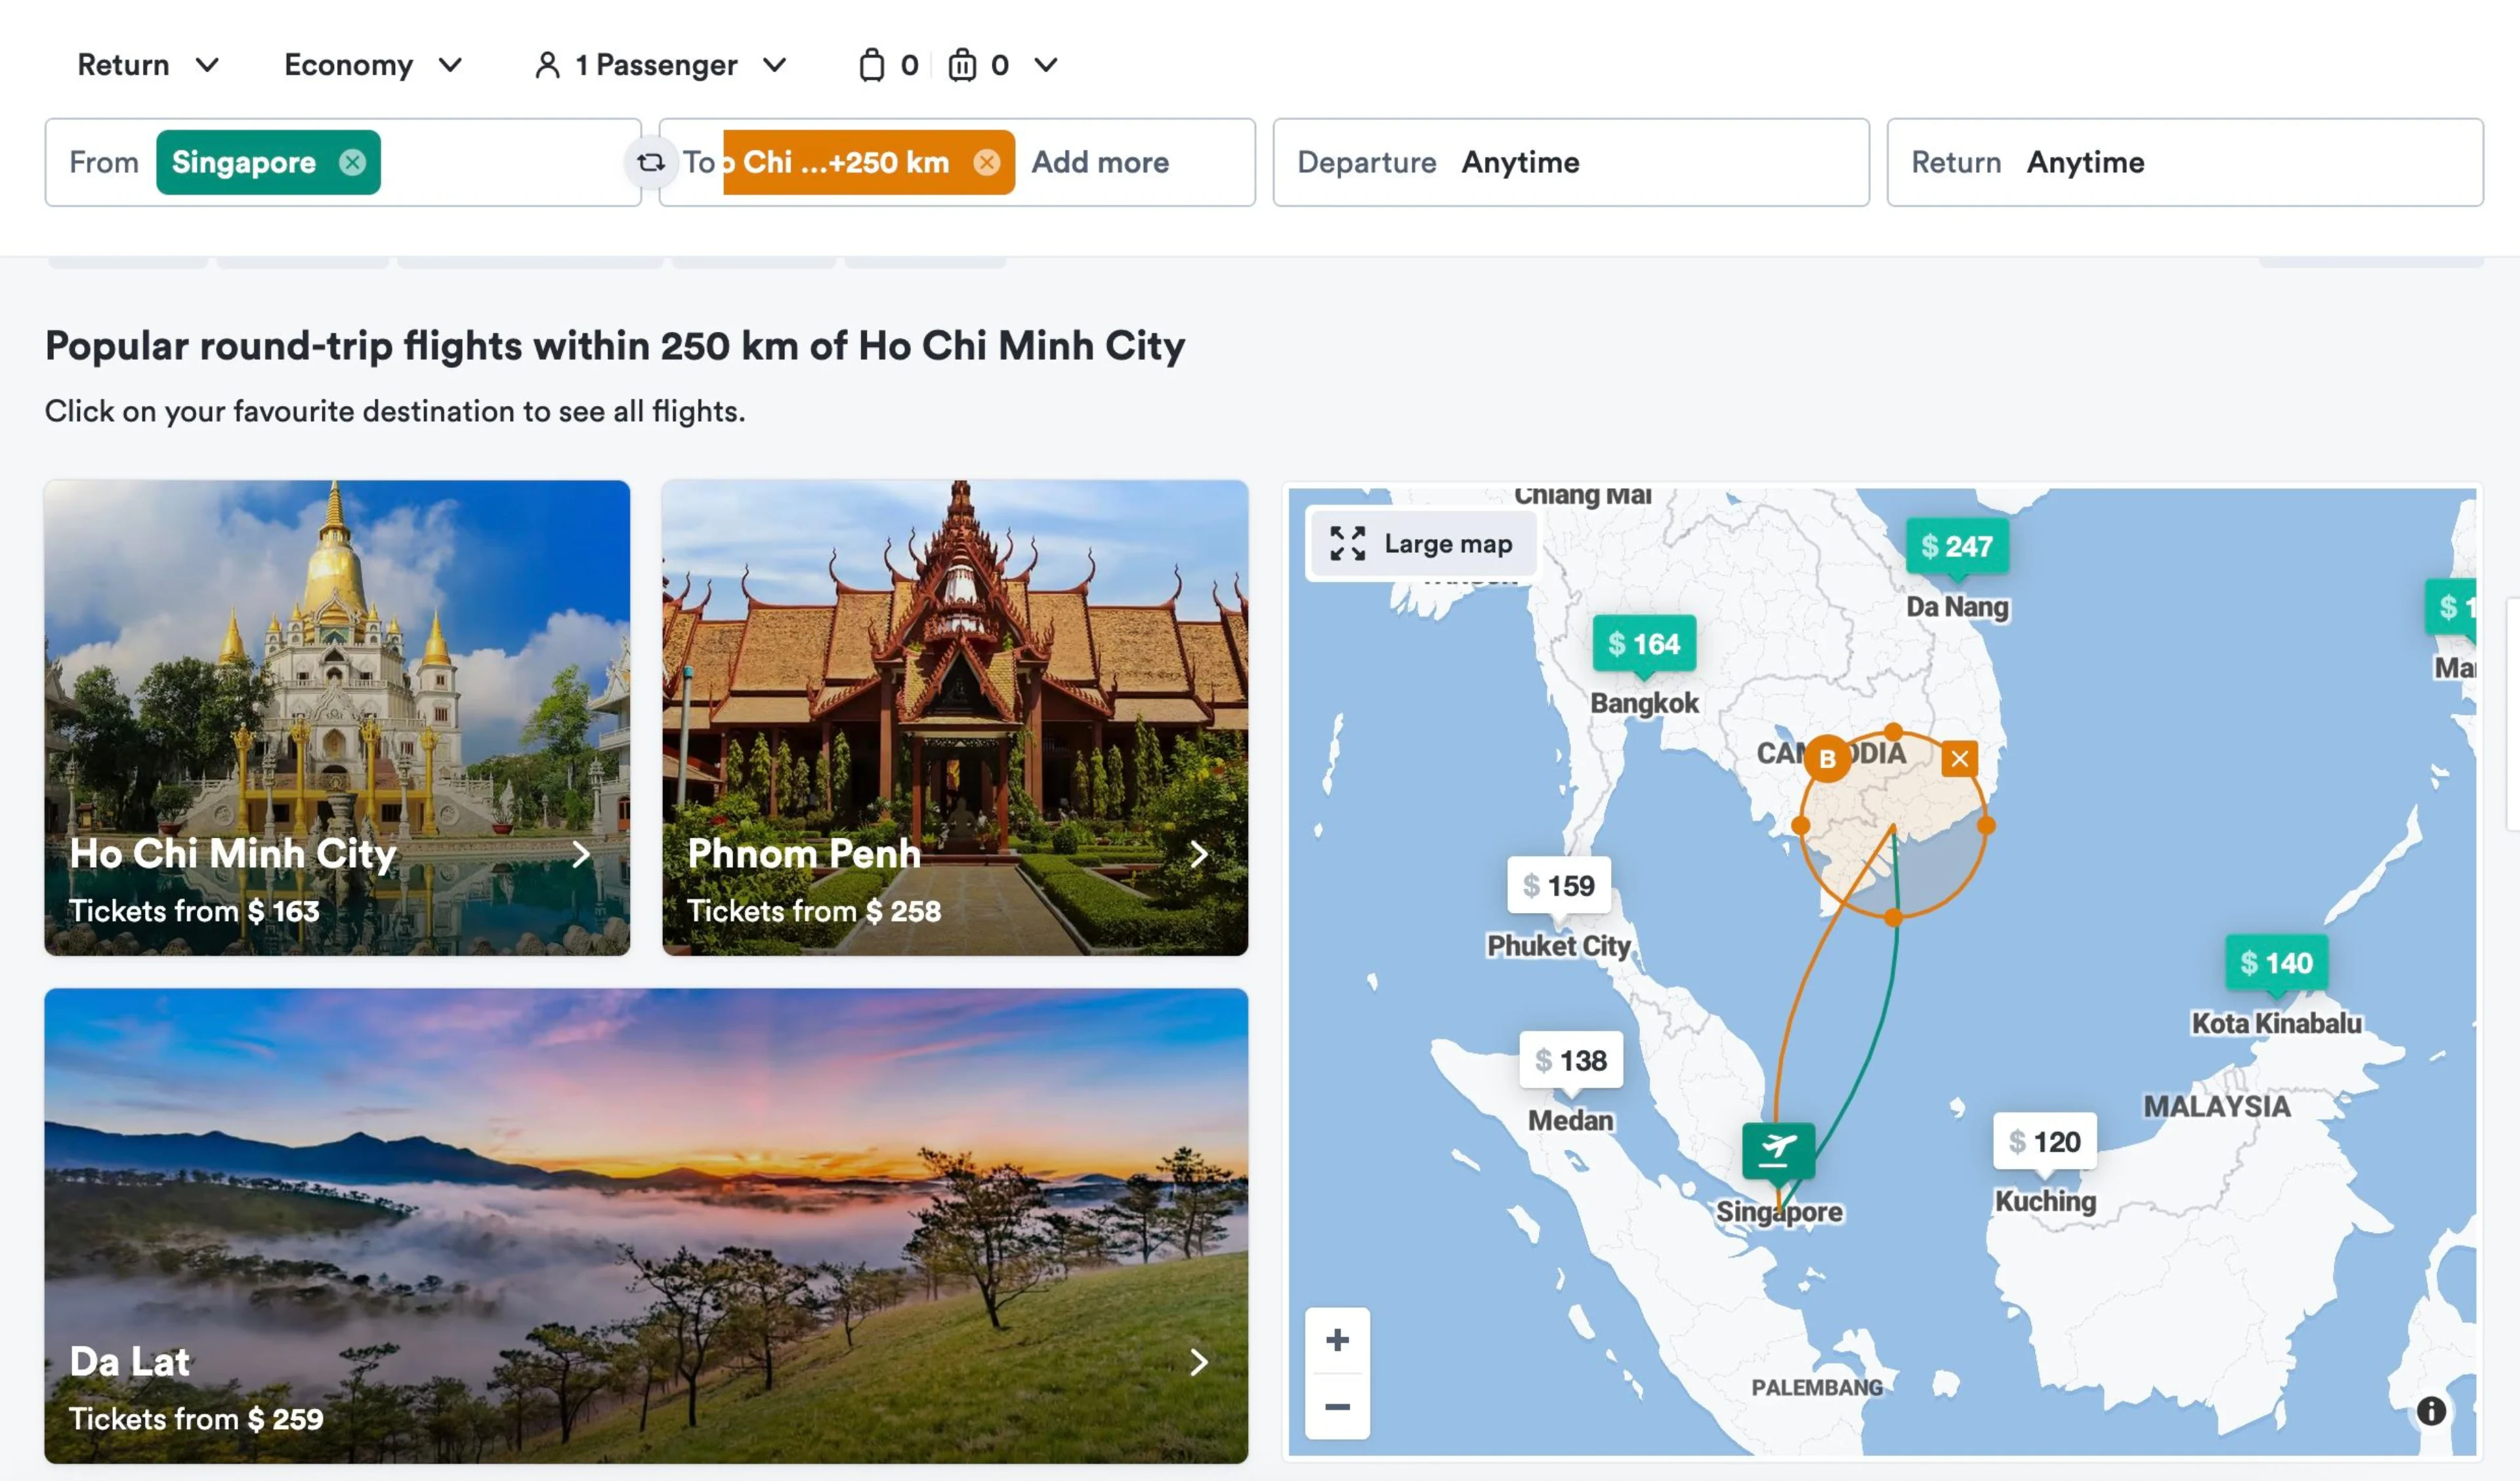Screen dimensions: 2520x1481
Task: Open the Economy cabin class dropdown
Action: pyautogui.click(x=373, y=65)
